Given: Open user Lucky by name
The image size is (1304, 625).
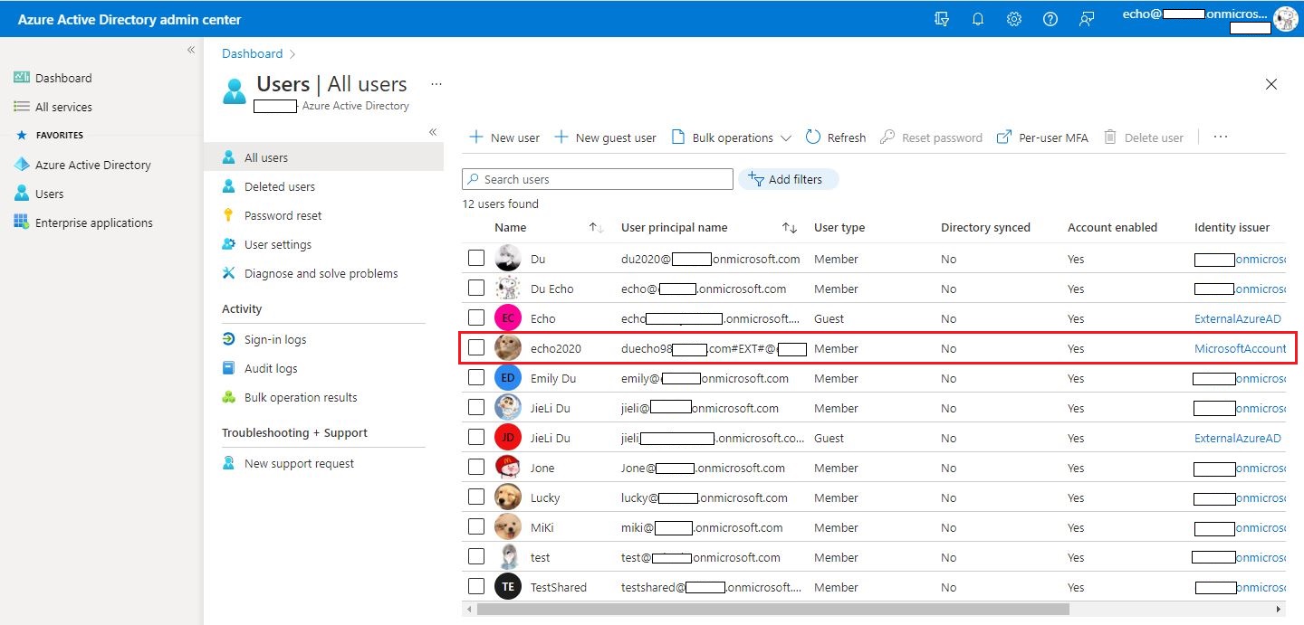Looking at the screenshot, I should point(545,497).
